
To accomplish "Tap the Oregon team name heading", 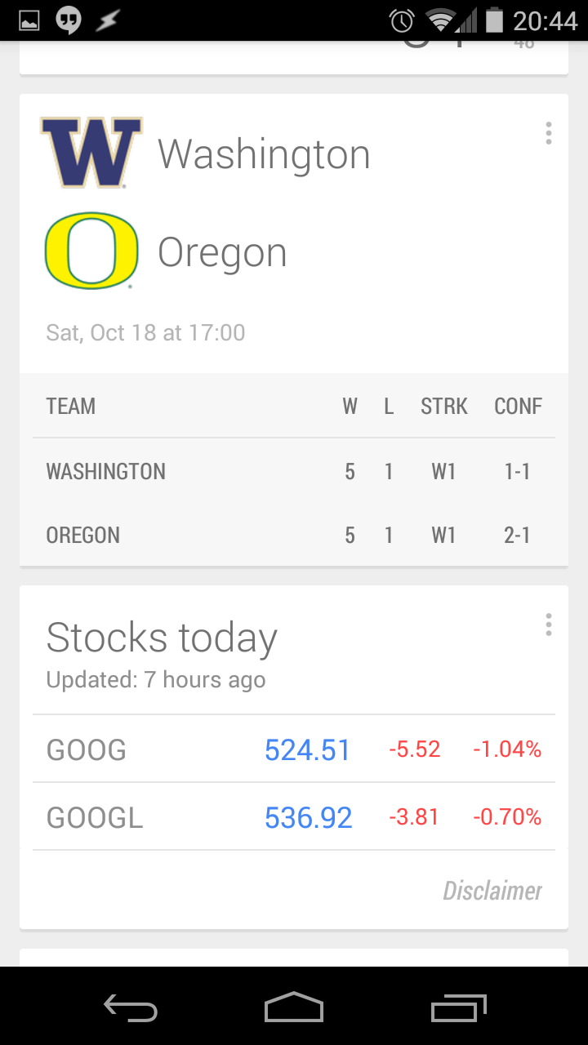I will point(222,252).
